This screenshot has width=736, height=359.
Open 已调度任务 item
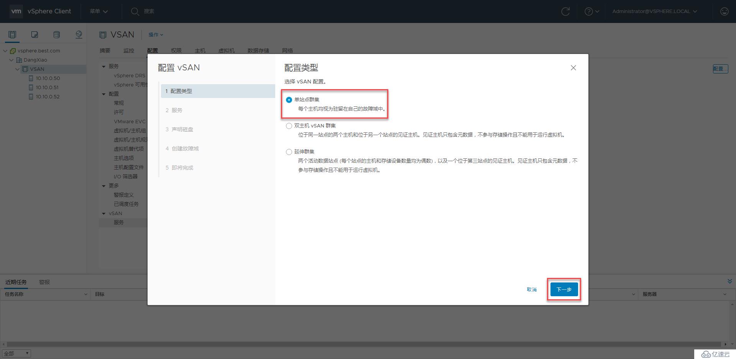click(x=126, y=204)
